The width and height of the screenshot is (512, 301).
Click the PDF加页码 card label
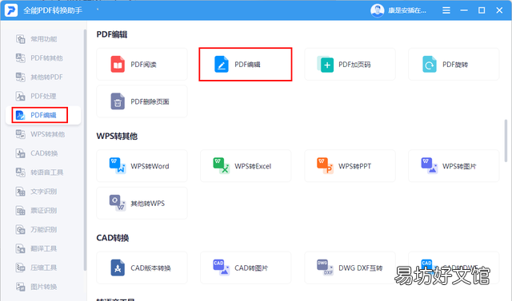[x=354, y=65]
